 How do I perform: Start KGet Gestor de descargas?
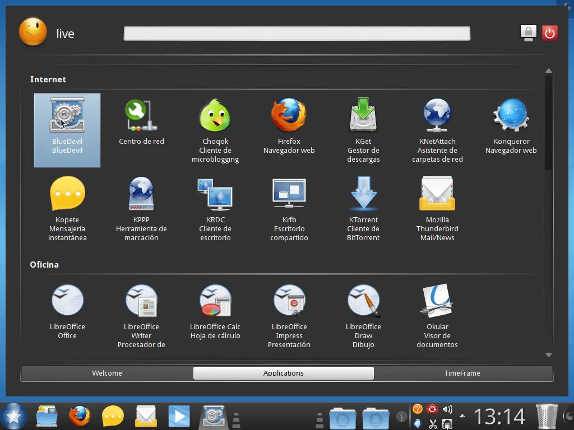[x=363, y=130]
